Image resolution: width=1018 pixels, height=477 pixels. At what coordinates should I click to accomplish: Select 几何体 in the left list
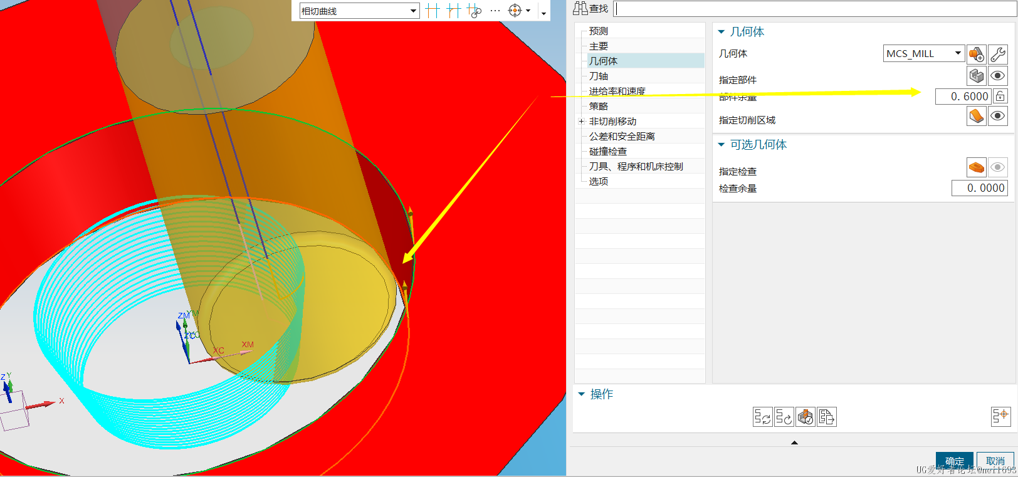click(603, 61)
